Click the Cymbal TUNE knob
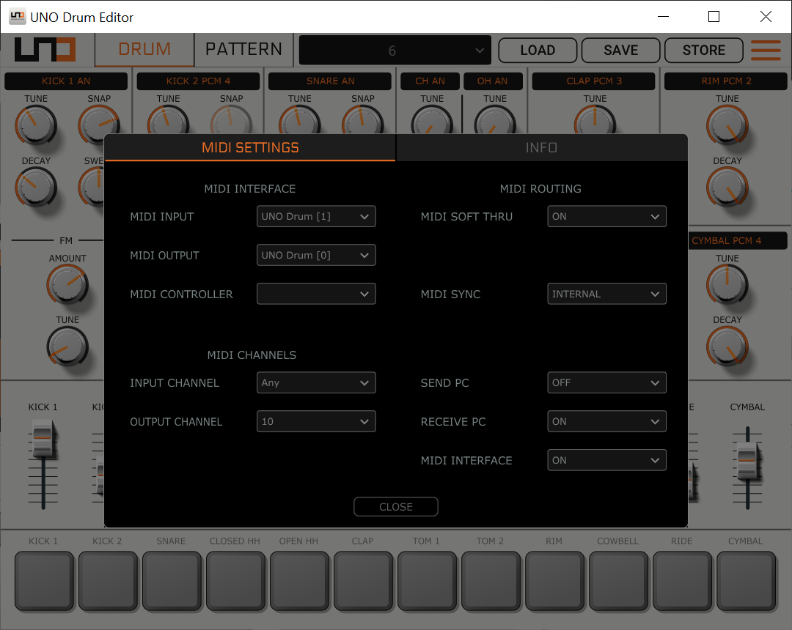The height and width of the screenshot is (630, 792). 727,285
